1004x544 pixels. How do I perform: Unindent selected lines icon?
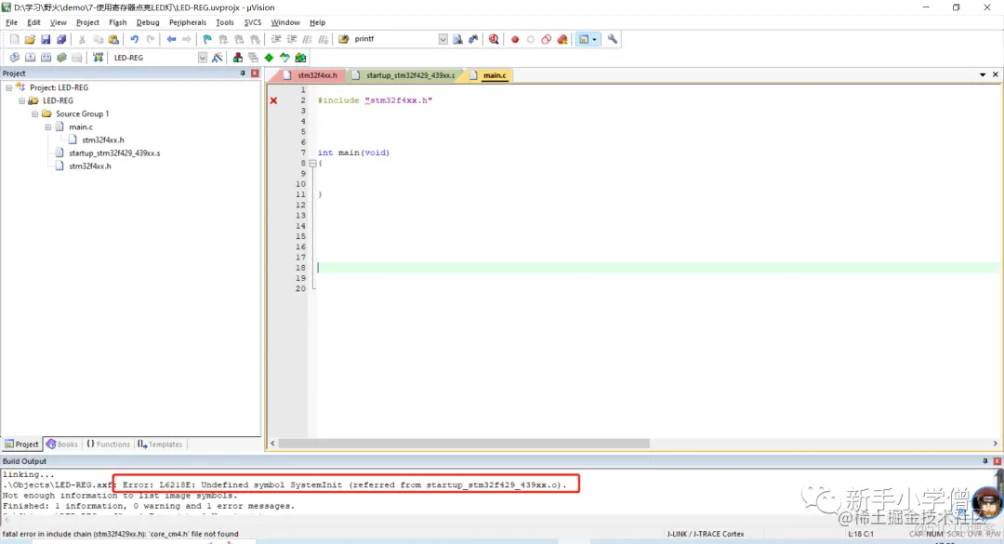[x=292, y=39]
